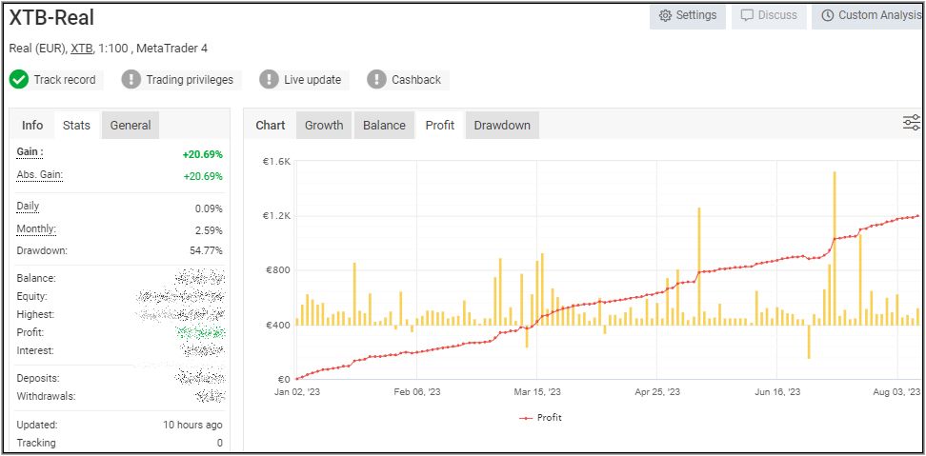Click the underlined Gain label

30,152
